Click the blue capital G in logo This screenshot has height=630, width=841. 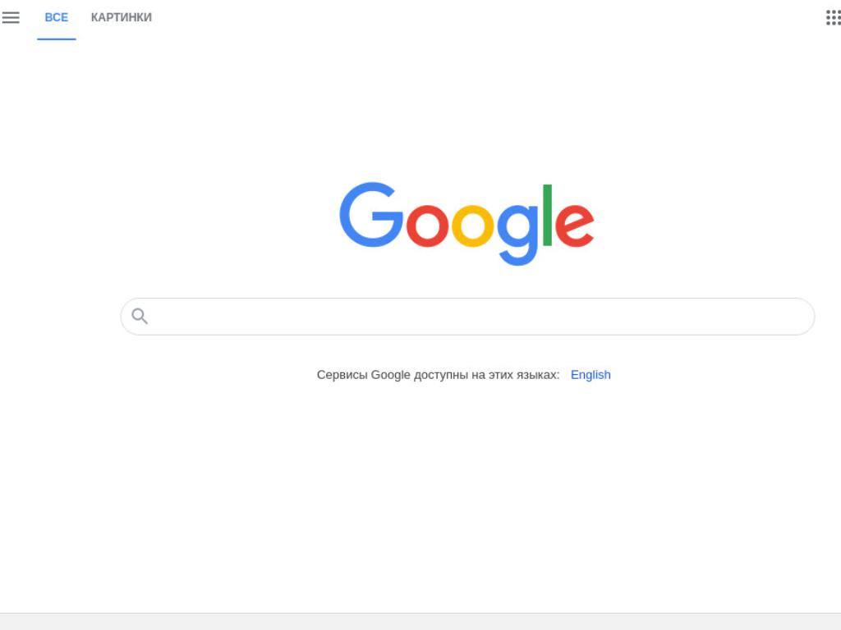click(x=371, y=215)
